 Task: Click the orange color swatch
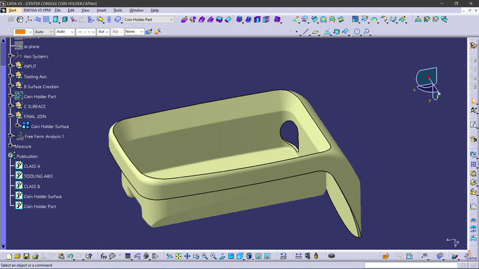coord(20,32)
